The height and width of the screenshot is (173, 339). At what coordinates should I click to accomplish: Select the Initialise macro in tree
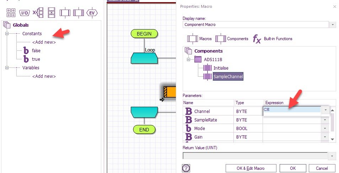click(x=221, y=68)
